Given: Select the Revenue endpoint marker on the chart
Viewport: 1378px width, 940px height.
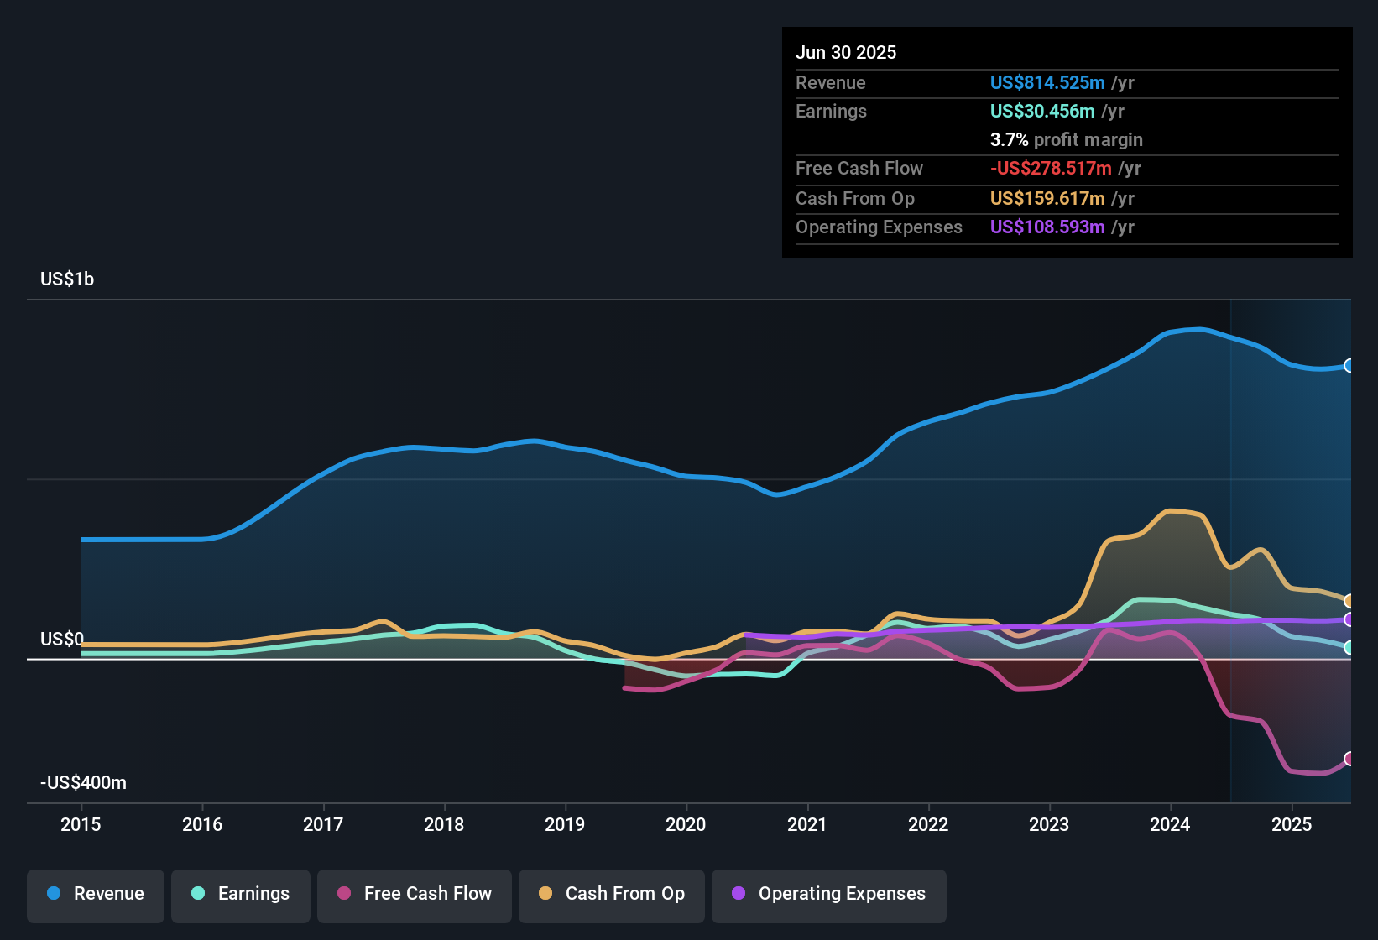Looking at the screenshot, I should (1349, 366).
